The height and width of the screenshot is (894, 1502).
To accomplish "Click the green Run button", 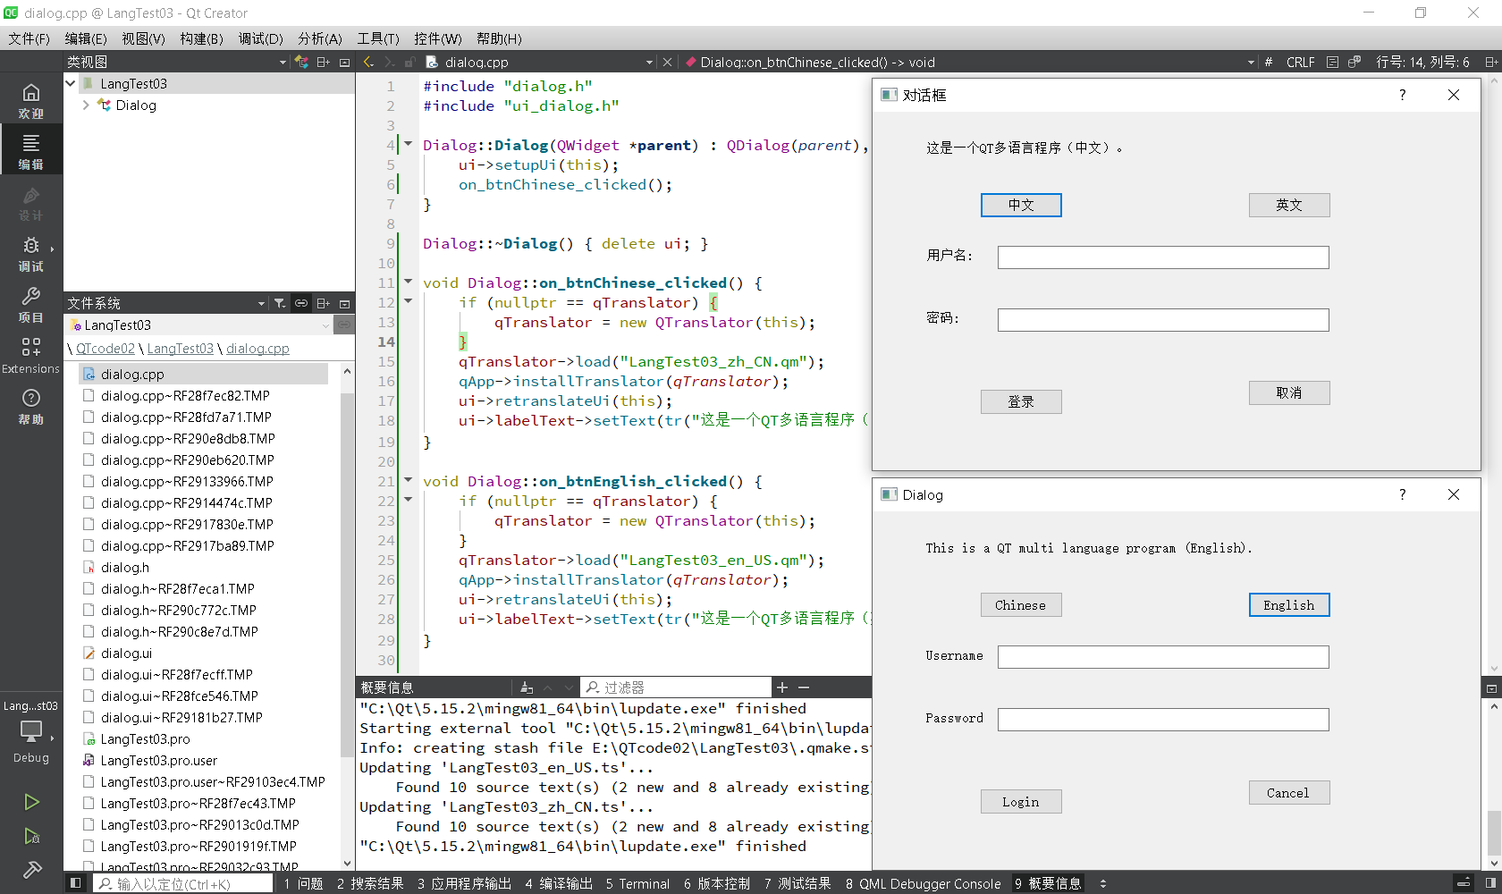I will [31, 802].
